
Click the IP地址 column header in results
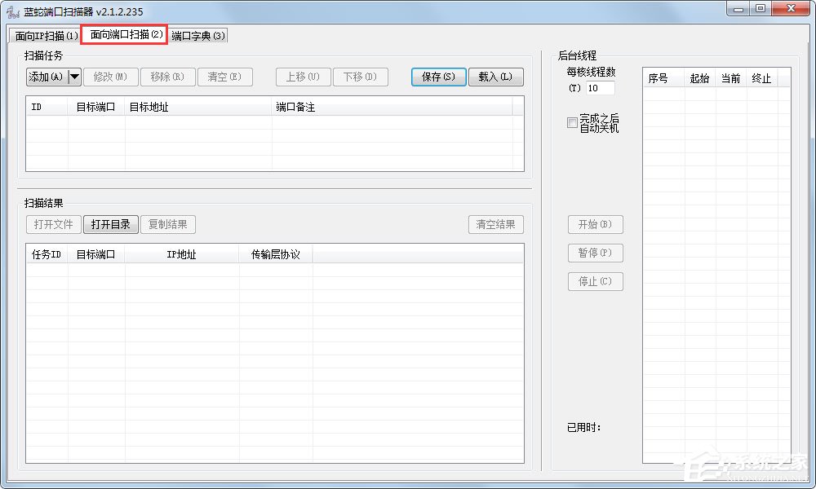point(181,254)
